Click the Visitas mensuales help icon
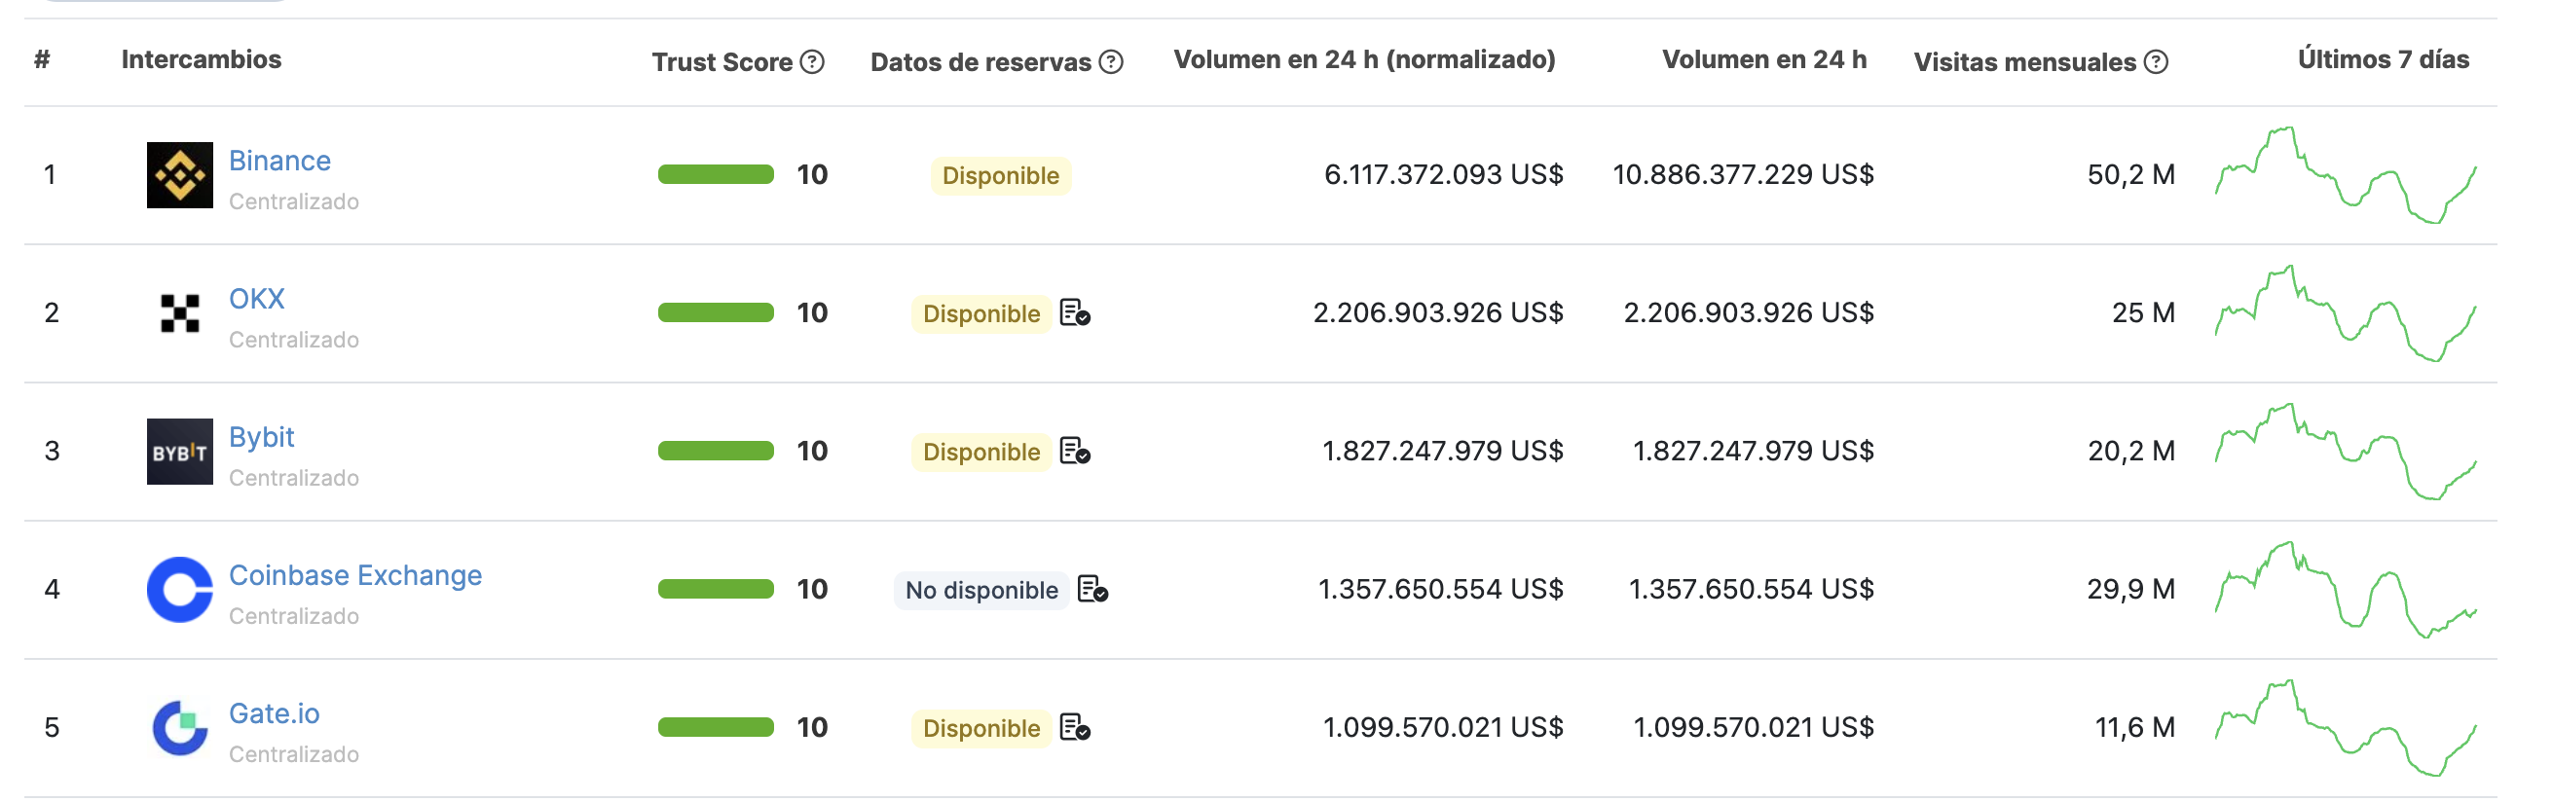 pos(2155,62)
